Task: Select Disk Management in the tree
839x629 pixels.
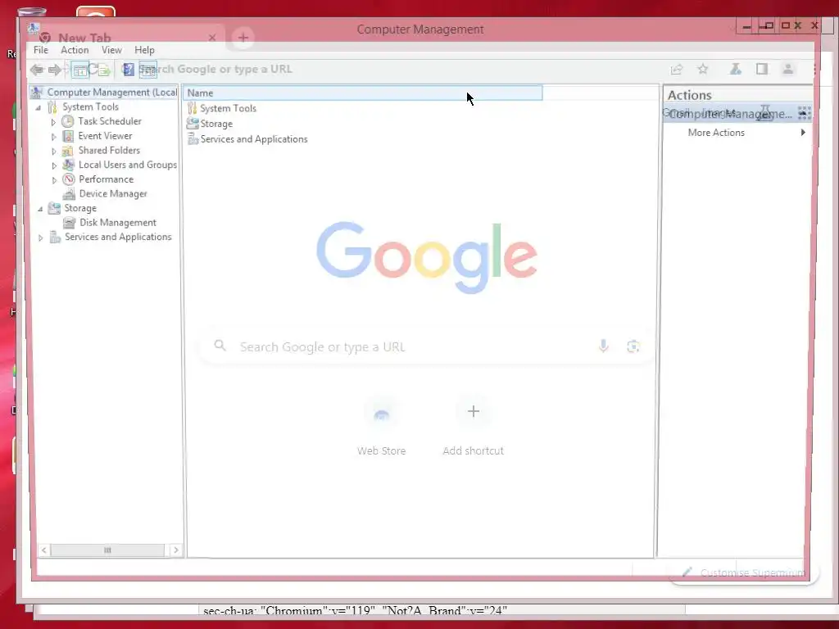Action: point(118,223)
